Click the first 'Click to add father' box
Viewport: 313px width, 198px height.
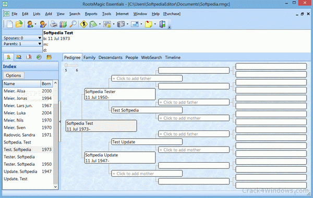(147, 78)
